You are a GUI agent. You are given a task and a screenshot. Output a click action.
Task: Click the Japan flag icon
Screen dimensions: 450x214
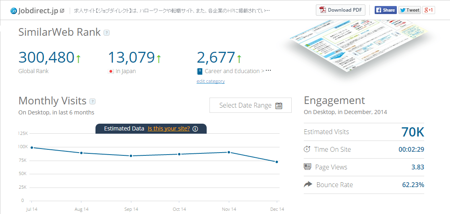coord(111,71)
